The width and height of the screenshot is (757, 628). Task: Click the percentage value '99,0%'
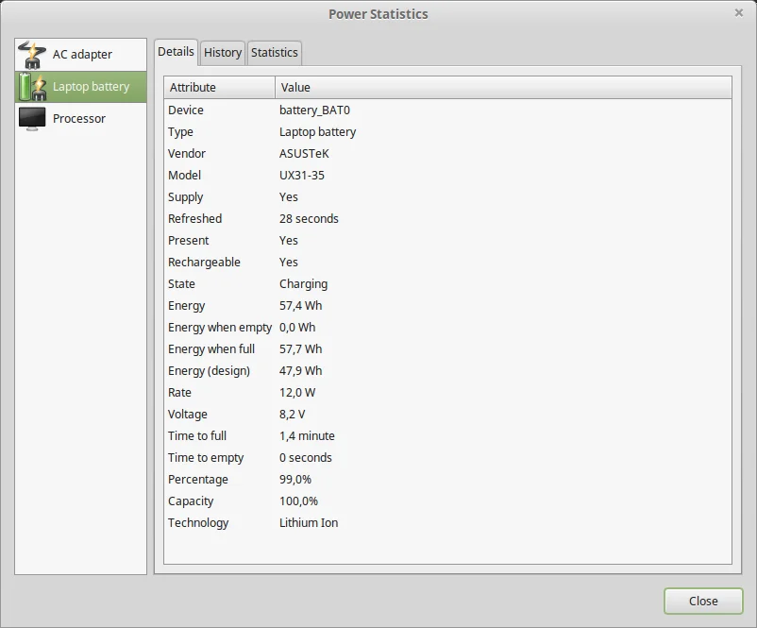(x=295, y=480)
